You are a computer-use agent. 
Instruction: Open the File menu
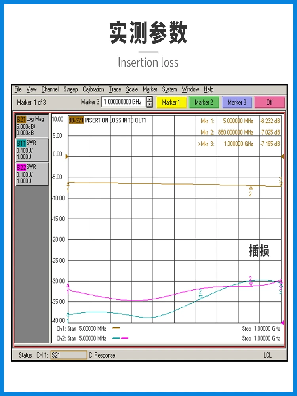click(18, 89)
